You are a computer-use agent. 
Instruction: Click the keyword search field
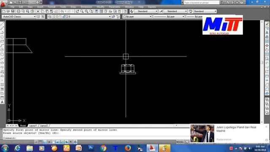[x=202, y=3]
